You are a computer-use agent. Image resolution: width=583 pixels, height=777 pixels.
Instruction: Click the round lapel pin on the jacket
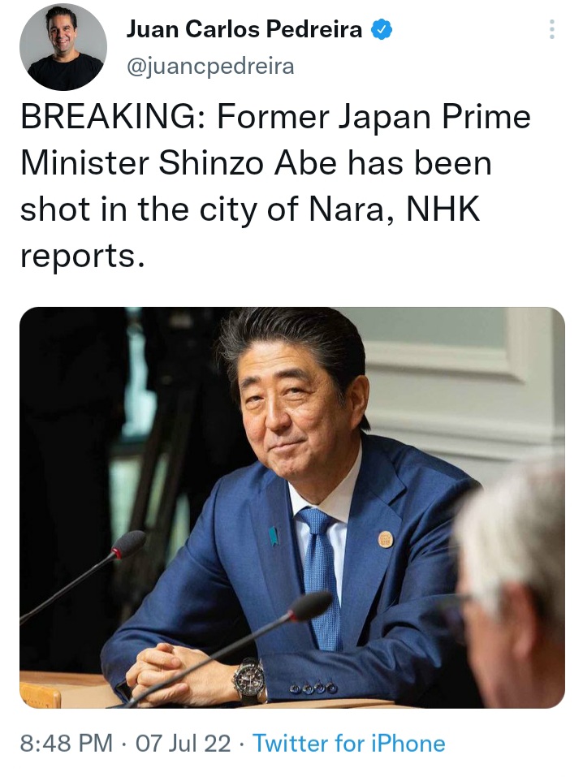coord(386,539)
